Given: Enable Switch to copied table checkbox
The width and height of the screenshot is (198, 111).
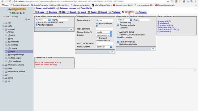Looking at the screenshot, I should pos(118,44).
